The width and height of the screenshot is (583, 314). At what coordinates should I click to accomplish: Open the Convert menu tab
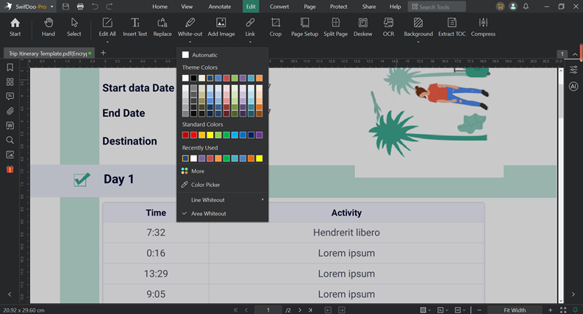pos(279,7)
